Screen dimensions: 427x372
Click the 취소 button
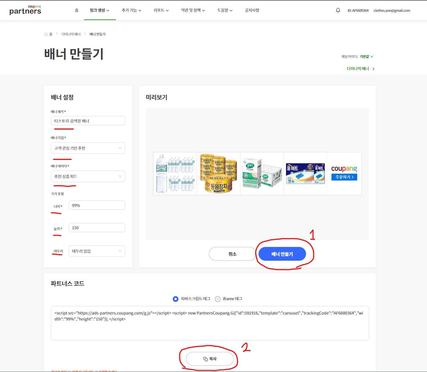click(233, 254)
